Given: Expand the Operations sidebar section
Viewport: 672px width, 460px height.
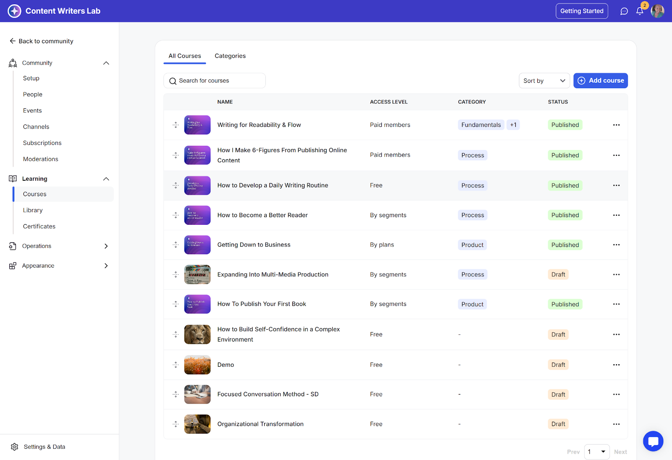Looking at the screenshot, I should coord(106,246).
